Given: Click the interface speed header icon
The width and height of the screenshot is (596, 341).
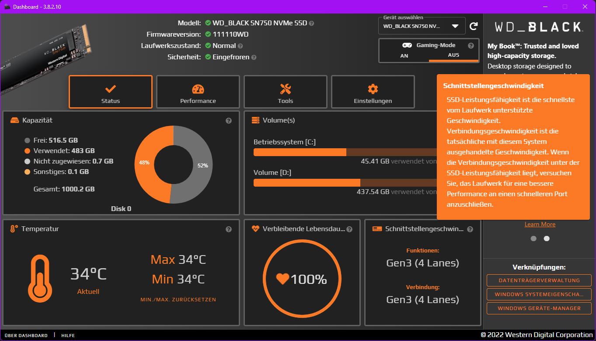Looking at the screenshot, I should click(377, 229).
